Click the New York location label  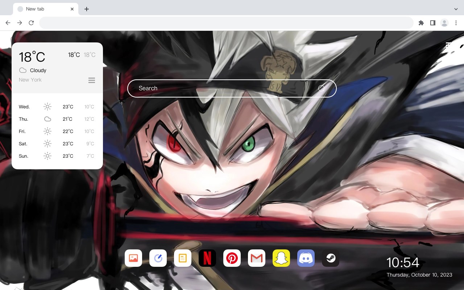[x=30, y=80]
